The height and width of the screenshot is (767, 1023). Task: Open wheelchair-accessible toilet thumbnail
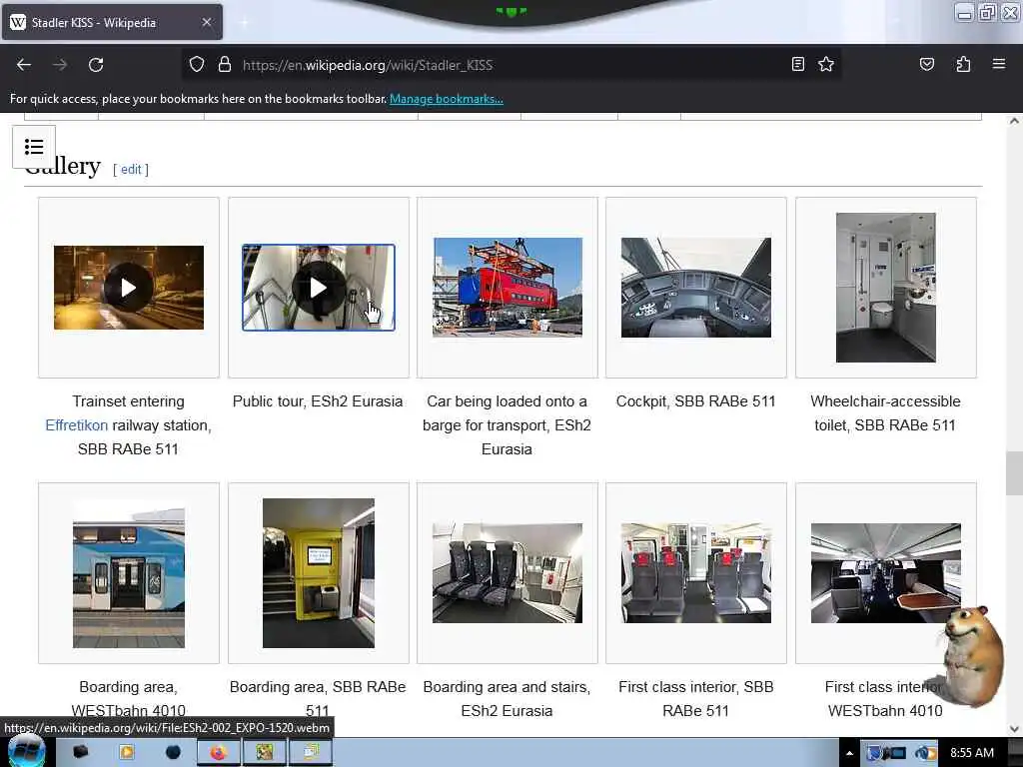886,288
